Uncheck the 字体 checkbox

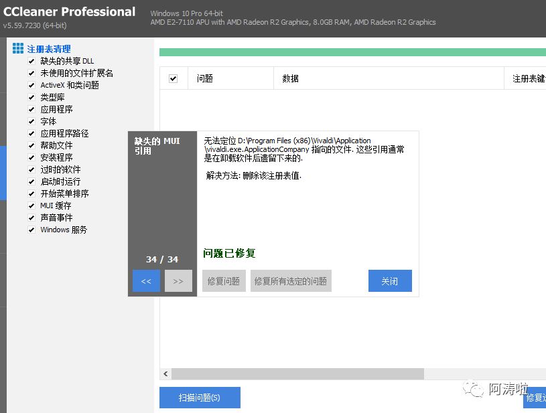[x=31, y=121]
